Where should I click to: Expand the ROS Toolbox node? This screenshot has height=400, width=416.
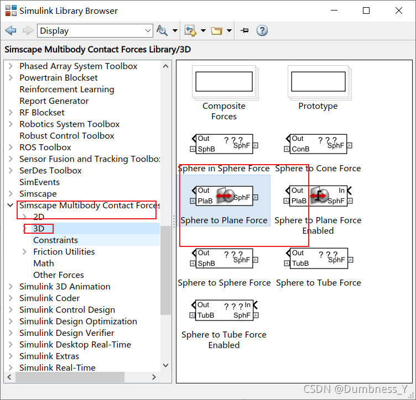pos(11,148)
